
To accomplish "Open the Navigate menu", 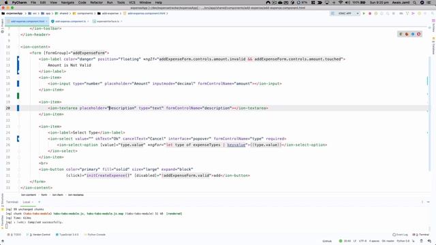I will point(67,3).
